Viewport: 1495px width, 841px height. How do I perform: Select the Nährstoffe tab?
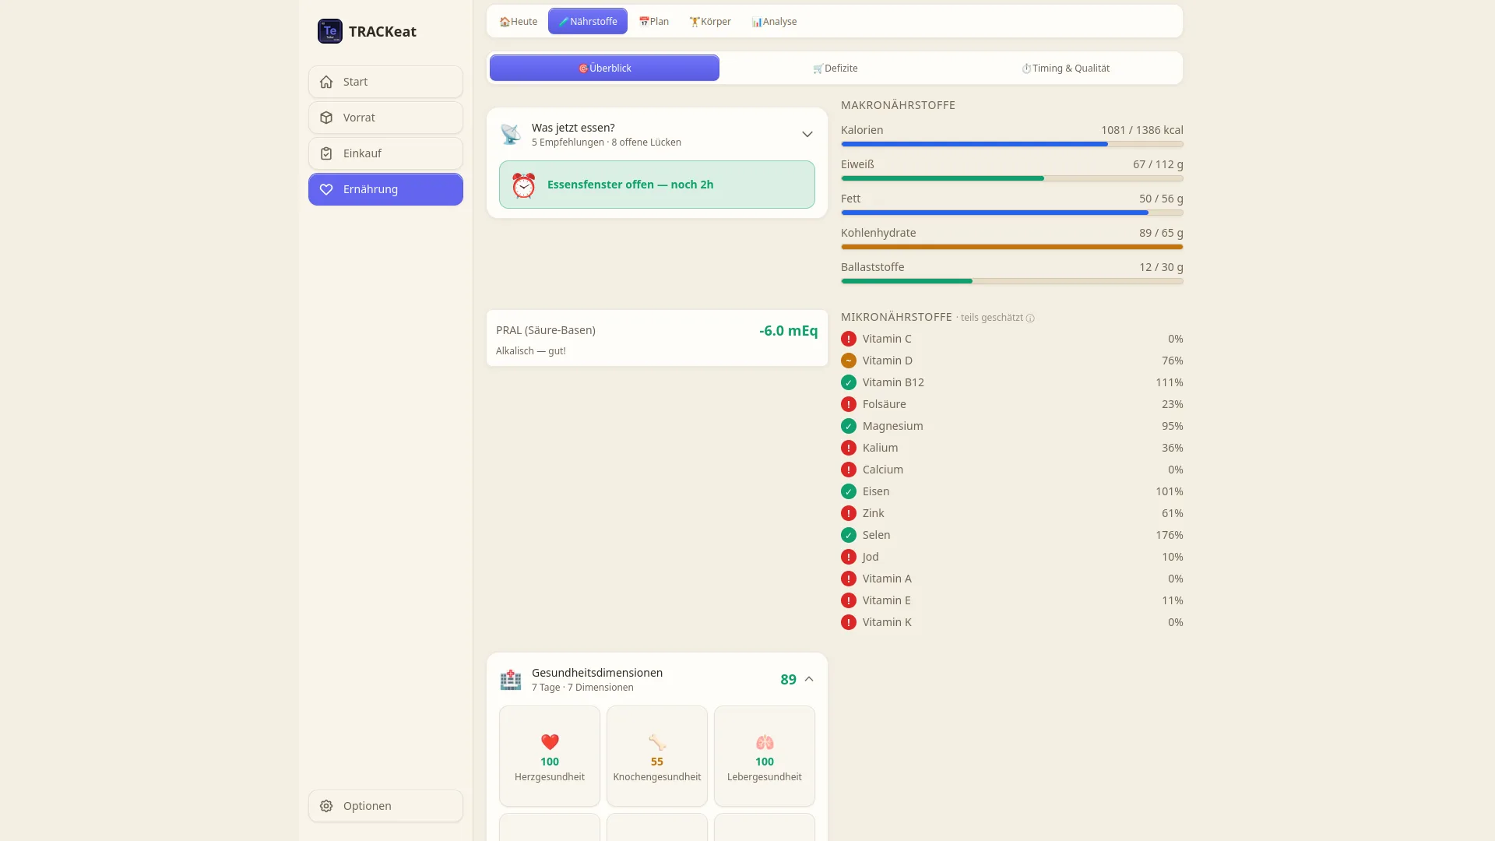point(588,21)
